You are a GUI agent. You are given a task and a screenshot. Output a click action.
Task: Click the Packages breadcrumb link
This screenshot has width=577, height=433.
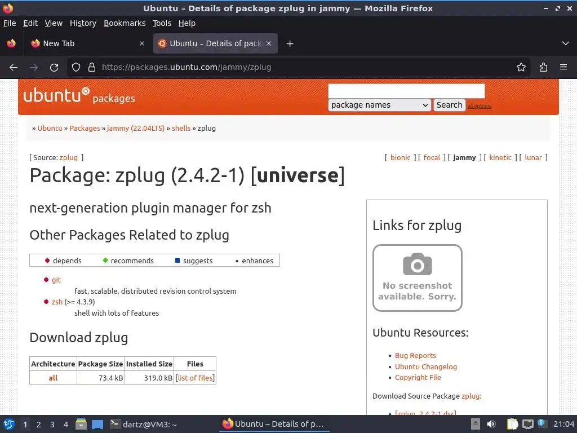point(85,128)
